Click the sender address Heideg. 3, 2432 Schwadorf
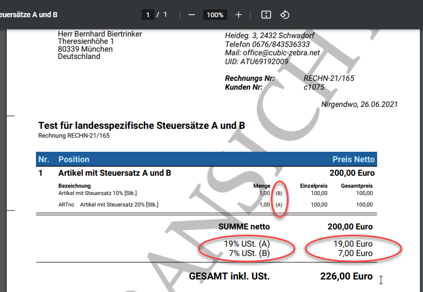 [x=270, y=35]
